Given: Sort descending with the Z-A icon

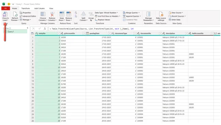Looking at the screenshot, I should pyautogui.click(x=76, y=16).
